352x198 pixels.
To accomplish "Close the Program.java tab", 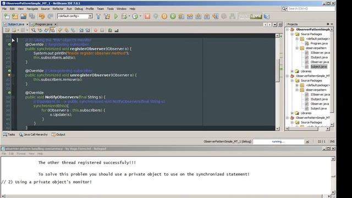I will [x=55, y=24].
